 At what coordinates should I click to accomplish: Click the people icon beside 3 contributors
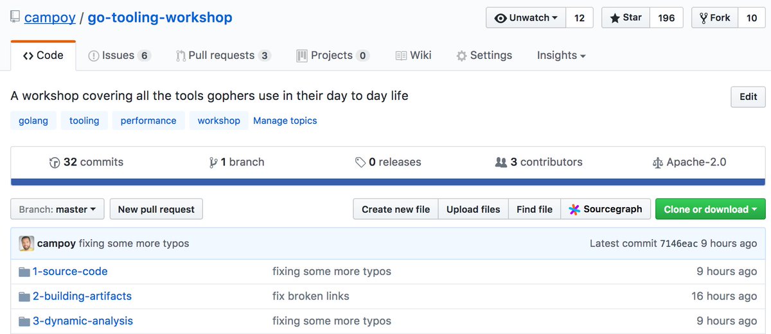click(x=501, y=163)
